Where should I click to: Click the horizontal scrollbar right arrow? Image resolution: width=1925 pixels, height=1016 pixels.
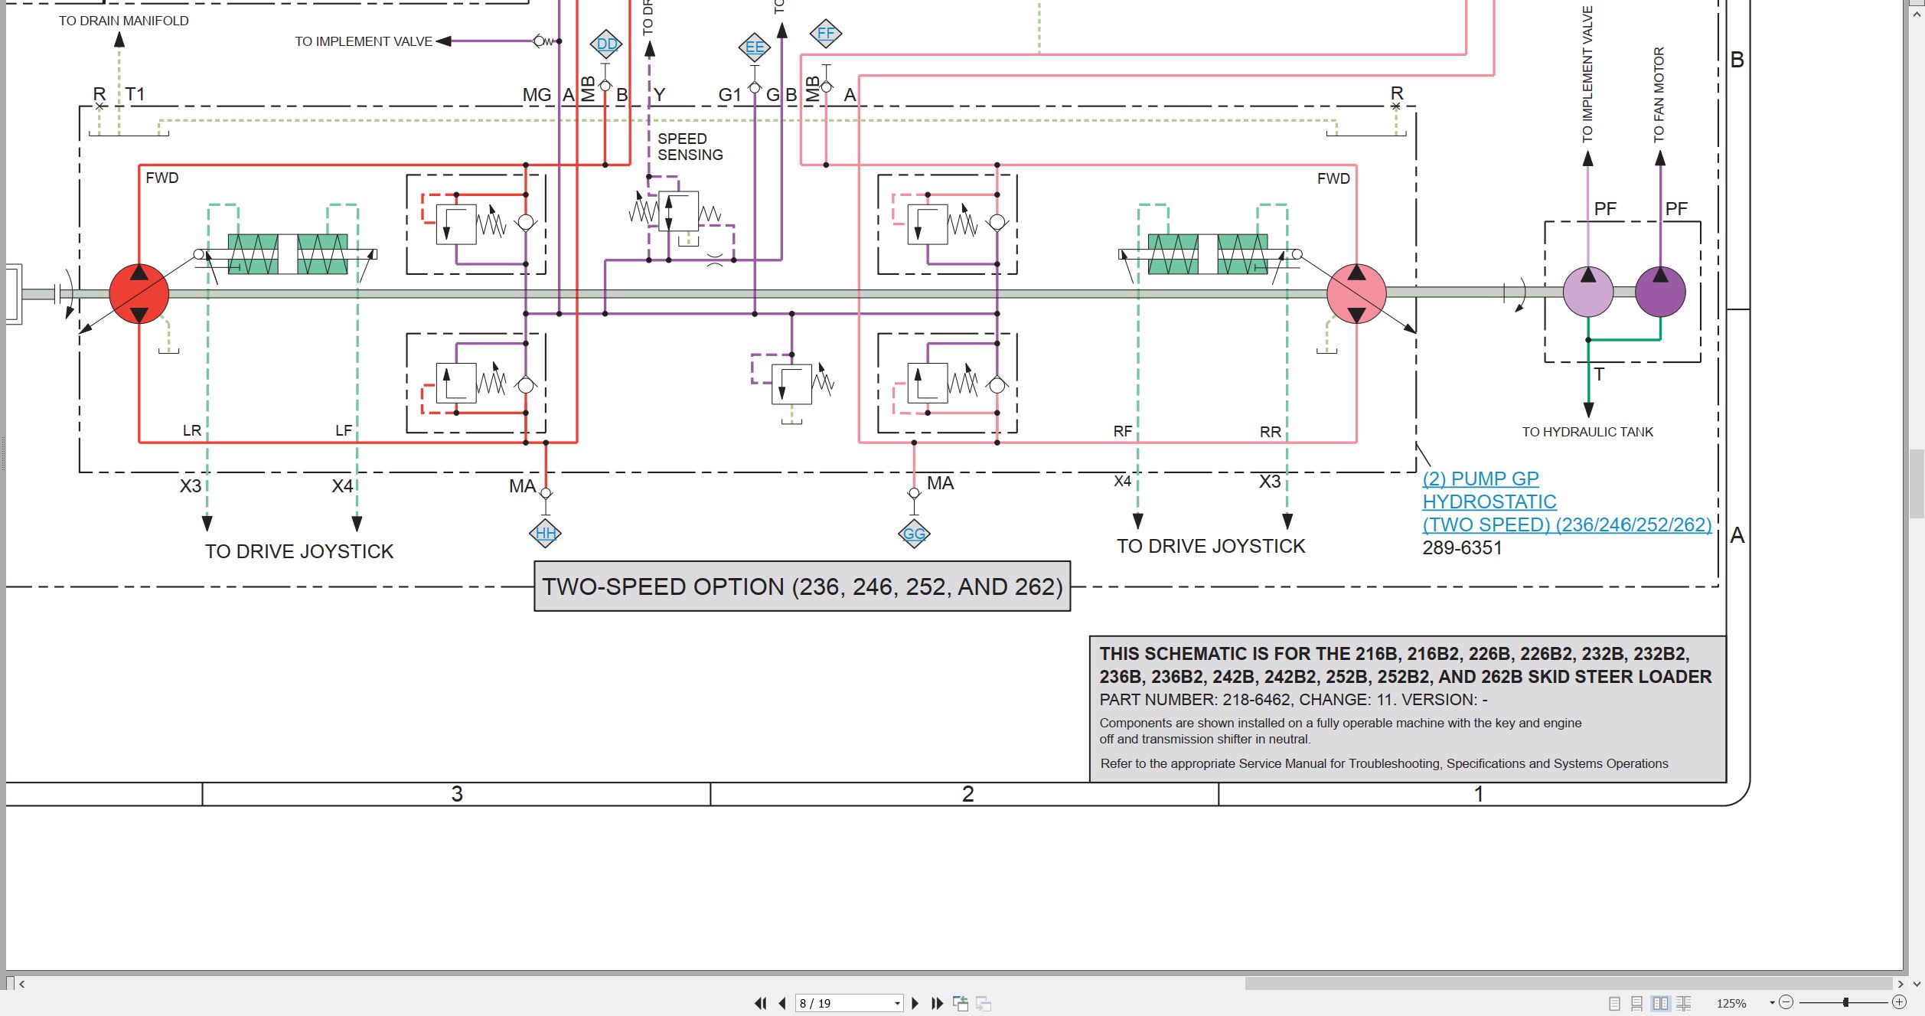click(x=1900, y=984)
